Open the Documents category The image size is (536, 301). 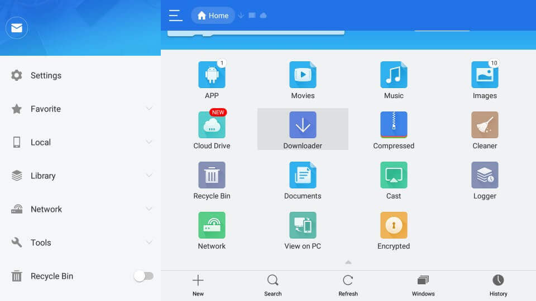[x=303, y=175]
